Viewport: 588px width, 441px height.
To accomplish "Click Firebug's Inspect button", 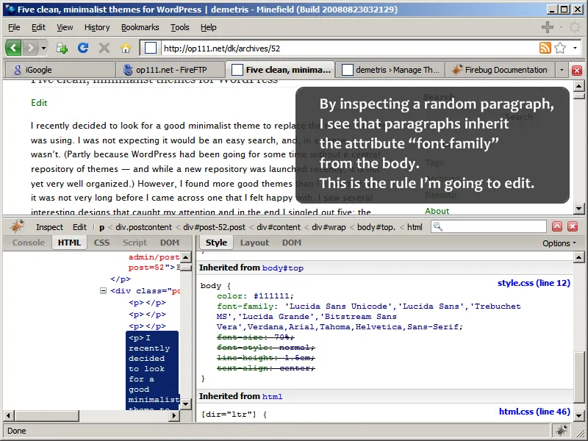I will [x=49, y=227].
